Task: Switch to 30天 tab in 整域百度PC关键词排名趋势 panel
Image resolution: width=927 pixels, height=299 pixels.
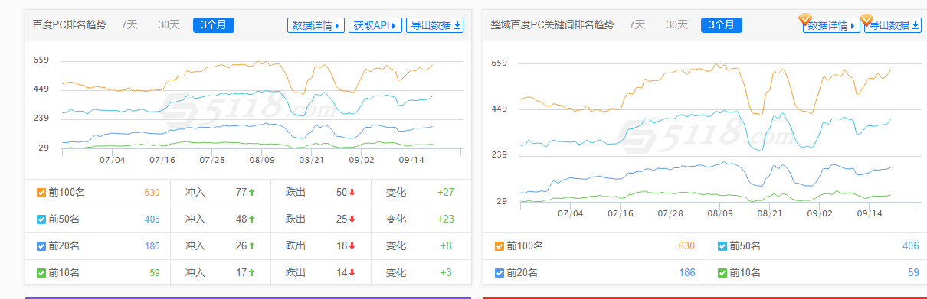Action: tap(676, 24)
